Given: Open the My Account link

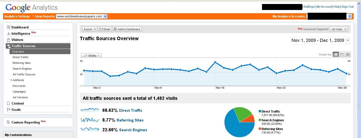Looking at the screenshot, I should [324, 7].
